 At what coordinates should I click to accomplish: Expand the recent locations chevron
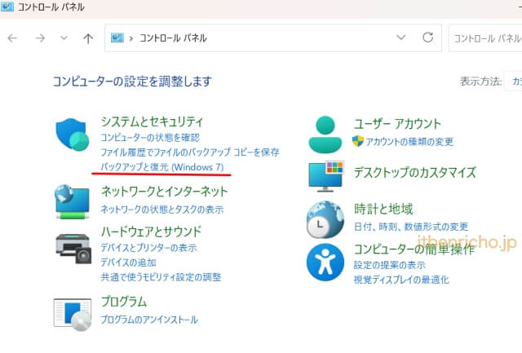tap(64, 38)
